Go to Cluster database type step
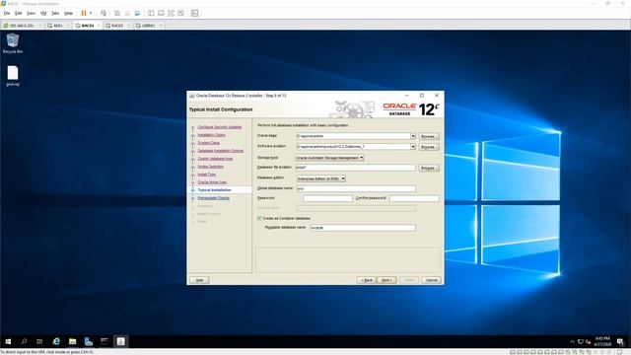 [x=215, y=159]
